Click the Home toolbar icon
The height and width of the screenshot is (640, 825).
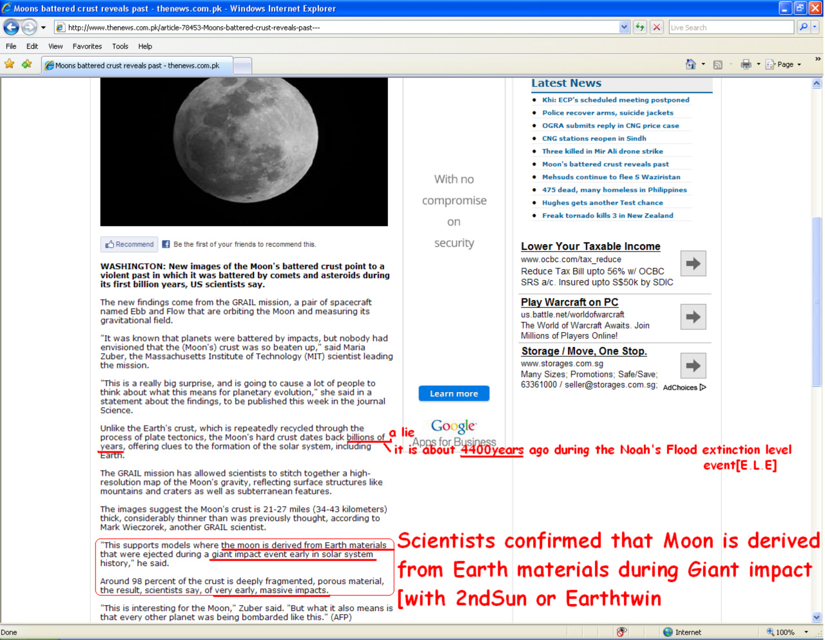tap(690, 64)
